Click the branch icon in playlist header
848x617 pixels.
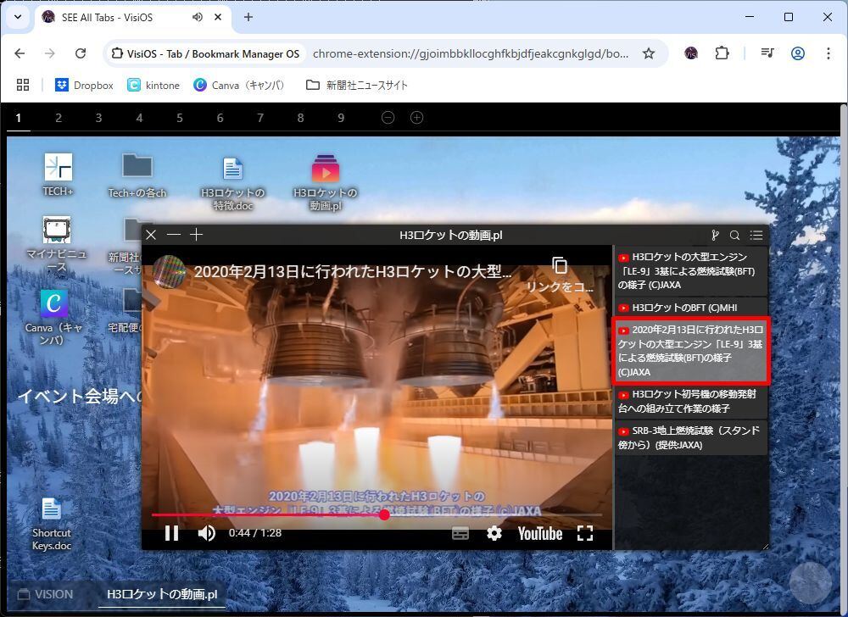coord(715,235)
